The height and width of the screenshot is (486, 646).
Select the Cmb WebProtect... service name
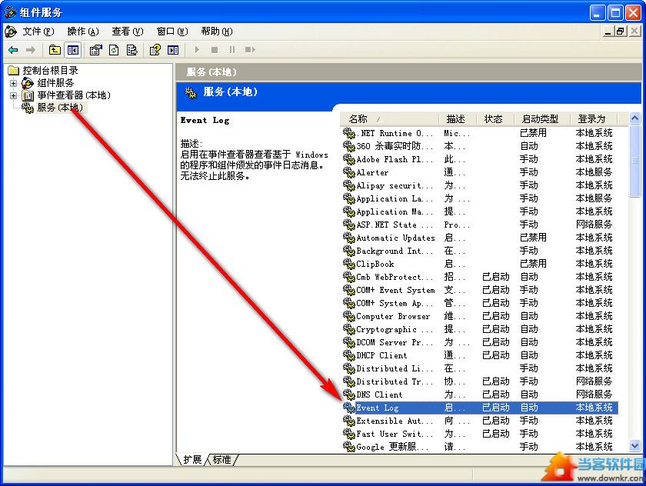click(x=395, y=277)
